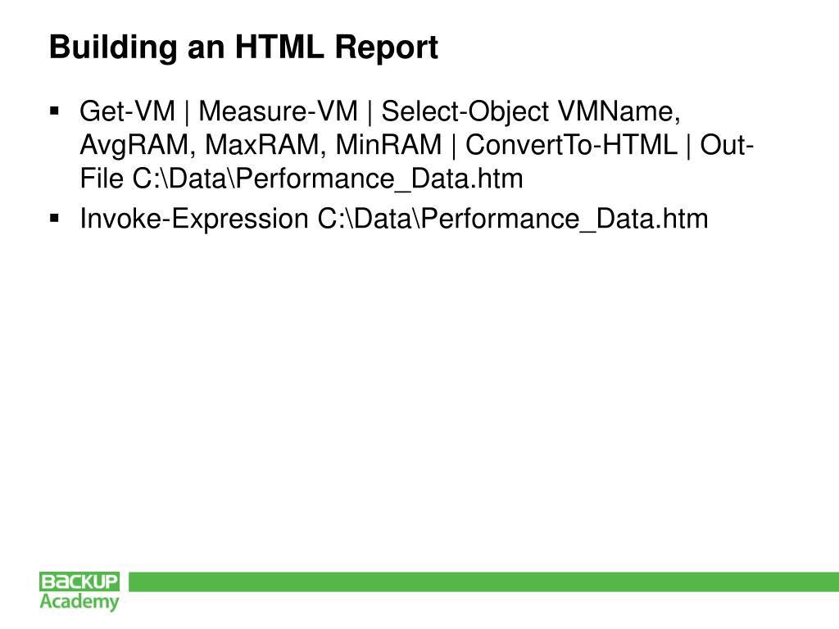Click the file path after Invoke-Expression
This screenshot has width=839, height=629.
tap(513, 219)
